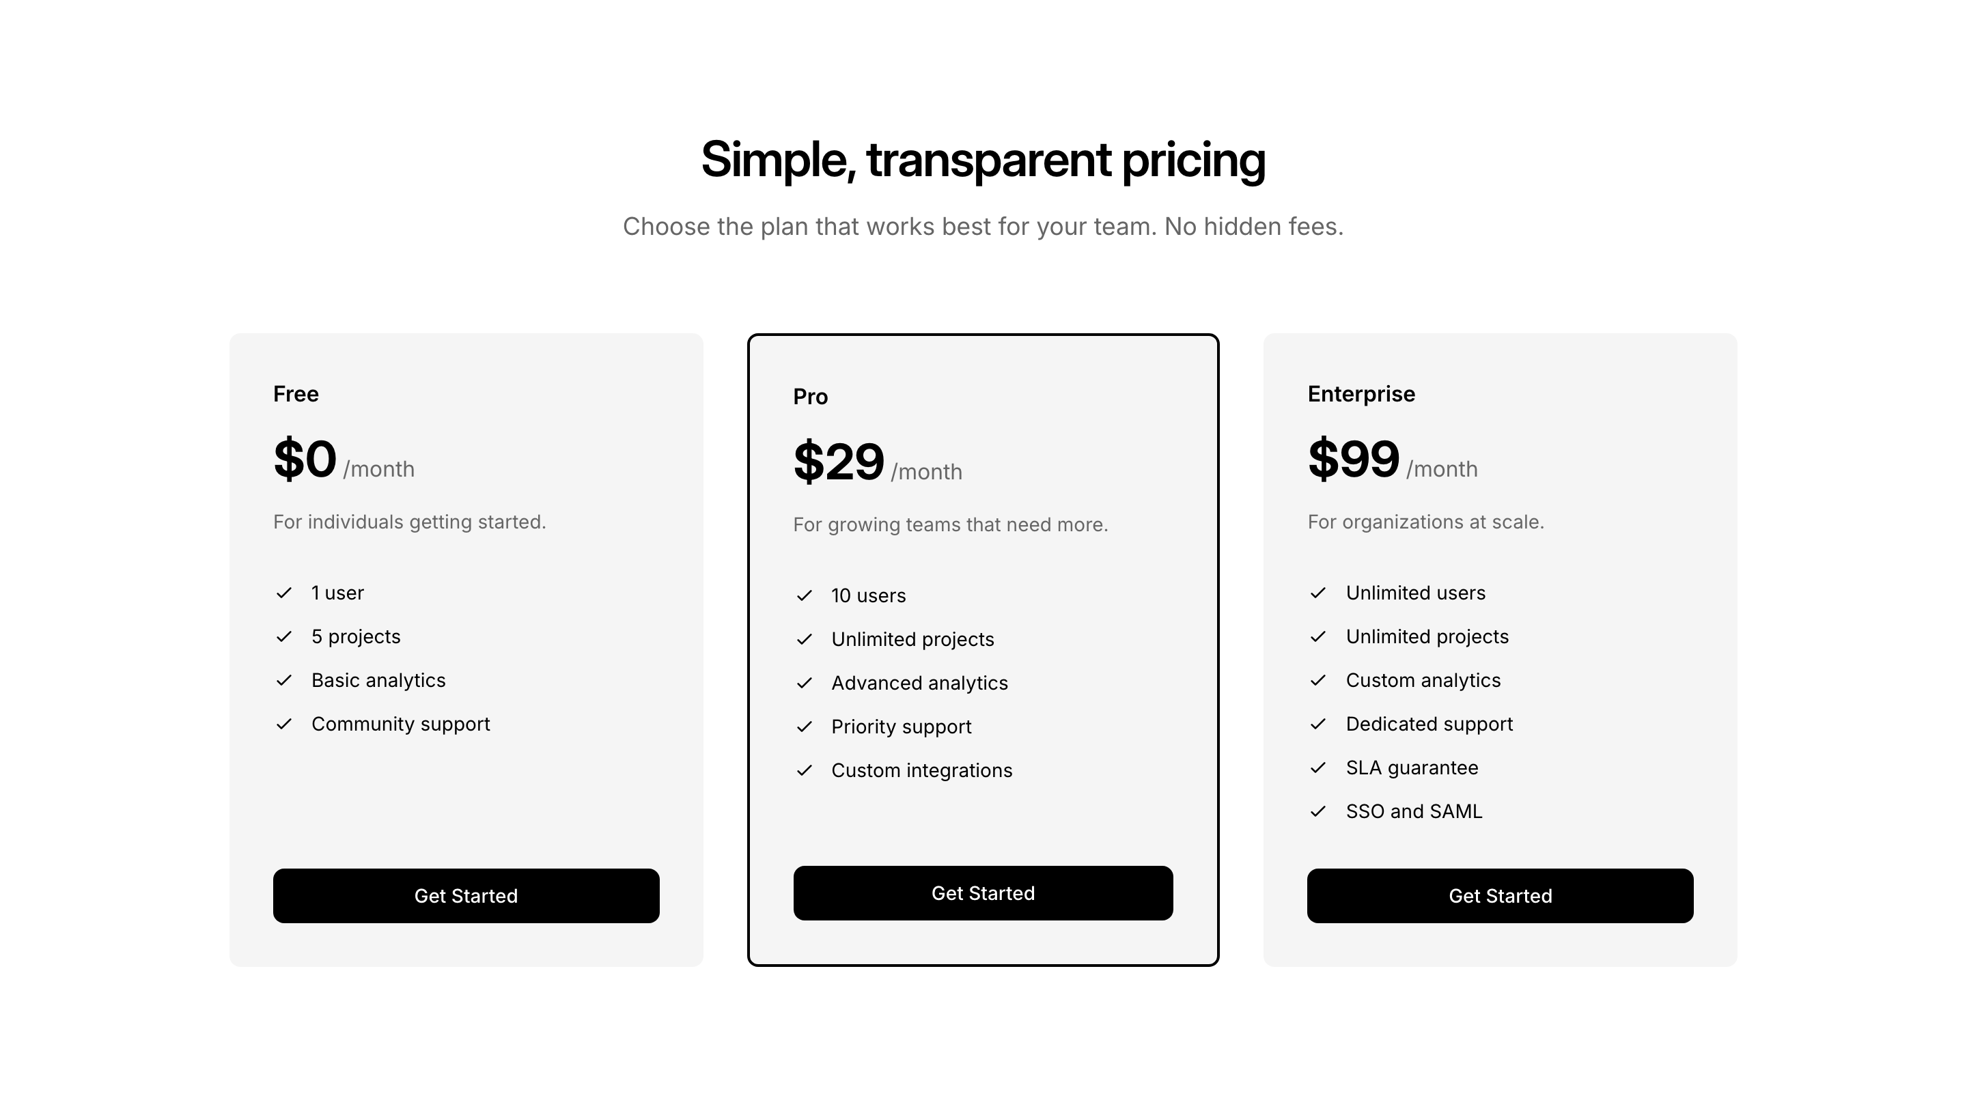
Task: Click Get Started on the Enterprise plan
Action: [1500, 896]
